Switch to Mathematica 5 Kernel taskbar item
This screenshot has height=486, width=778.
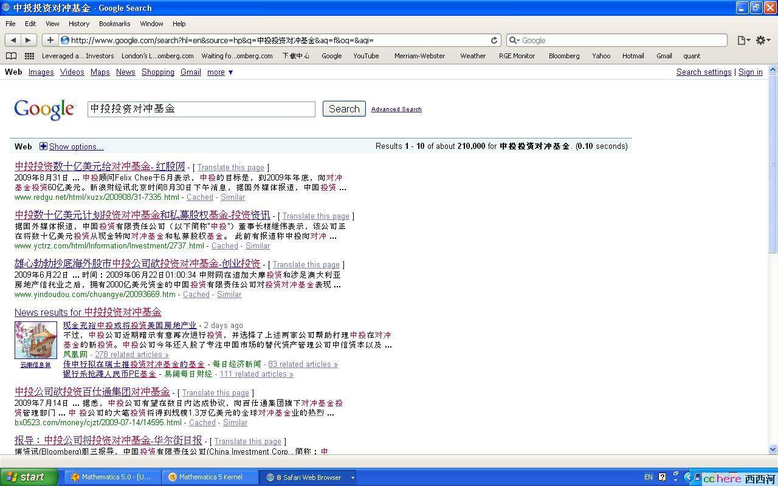210,477
